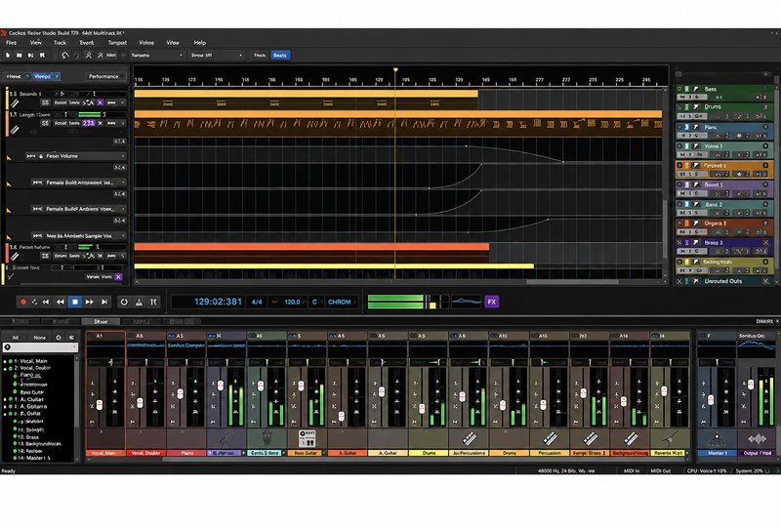Click the None button in track list panel
This screenshot has height=529, width=781.
39,338
